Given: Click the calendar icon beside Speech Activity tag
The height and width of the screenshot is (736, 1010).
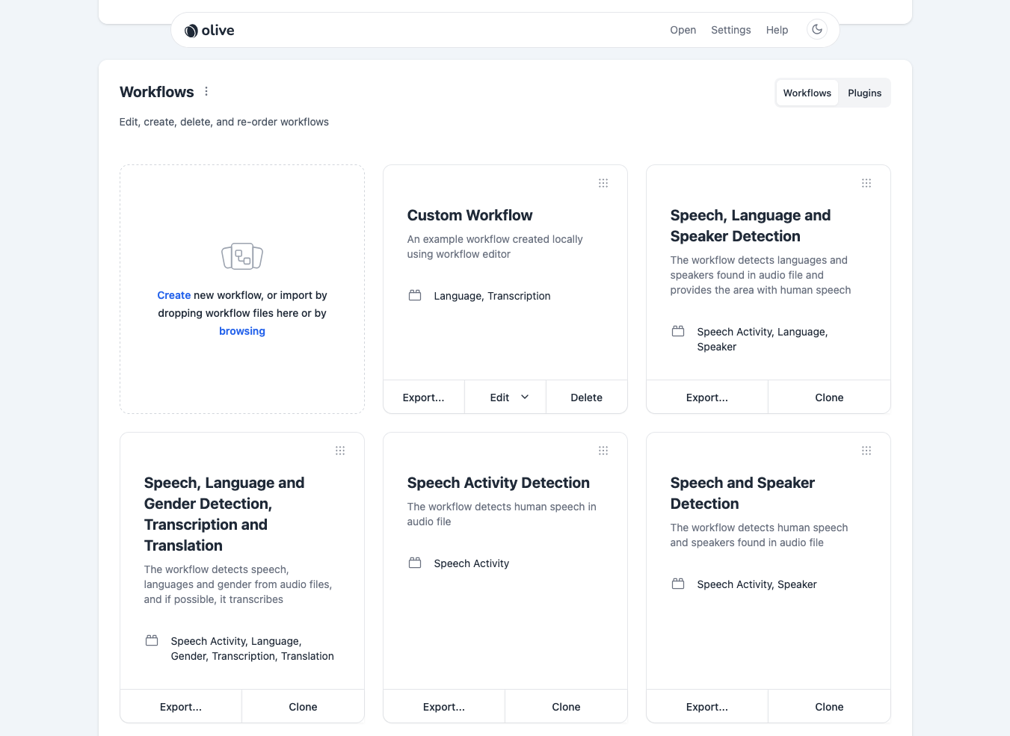Looking at the screenshot, I should click(415, 563).
